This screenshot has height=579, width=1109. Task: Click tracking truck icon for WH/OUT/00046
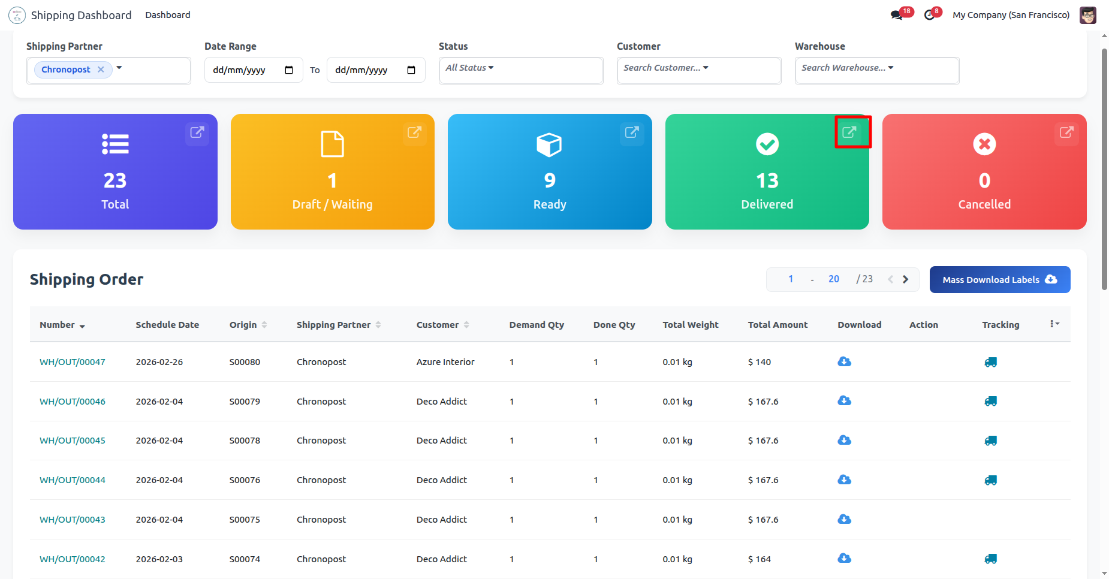click(x=990, y=402)
